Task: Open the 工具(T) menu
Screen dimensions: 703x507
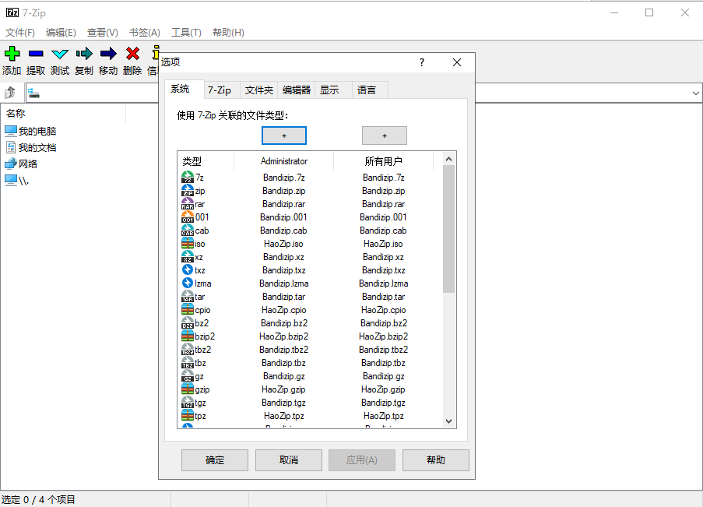Action: point(186,32)
